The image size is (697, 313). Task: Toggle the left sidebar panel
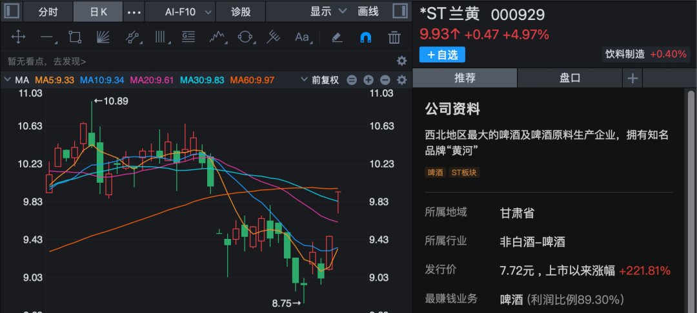[12, 12]
